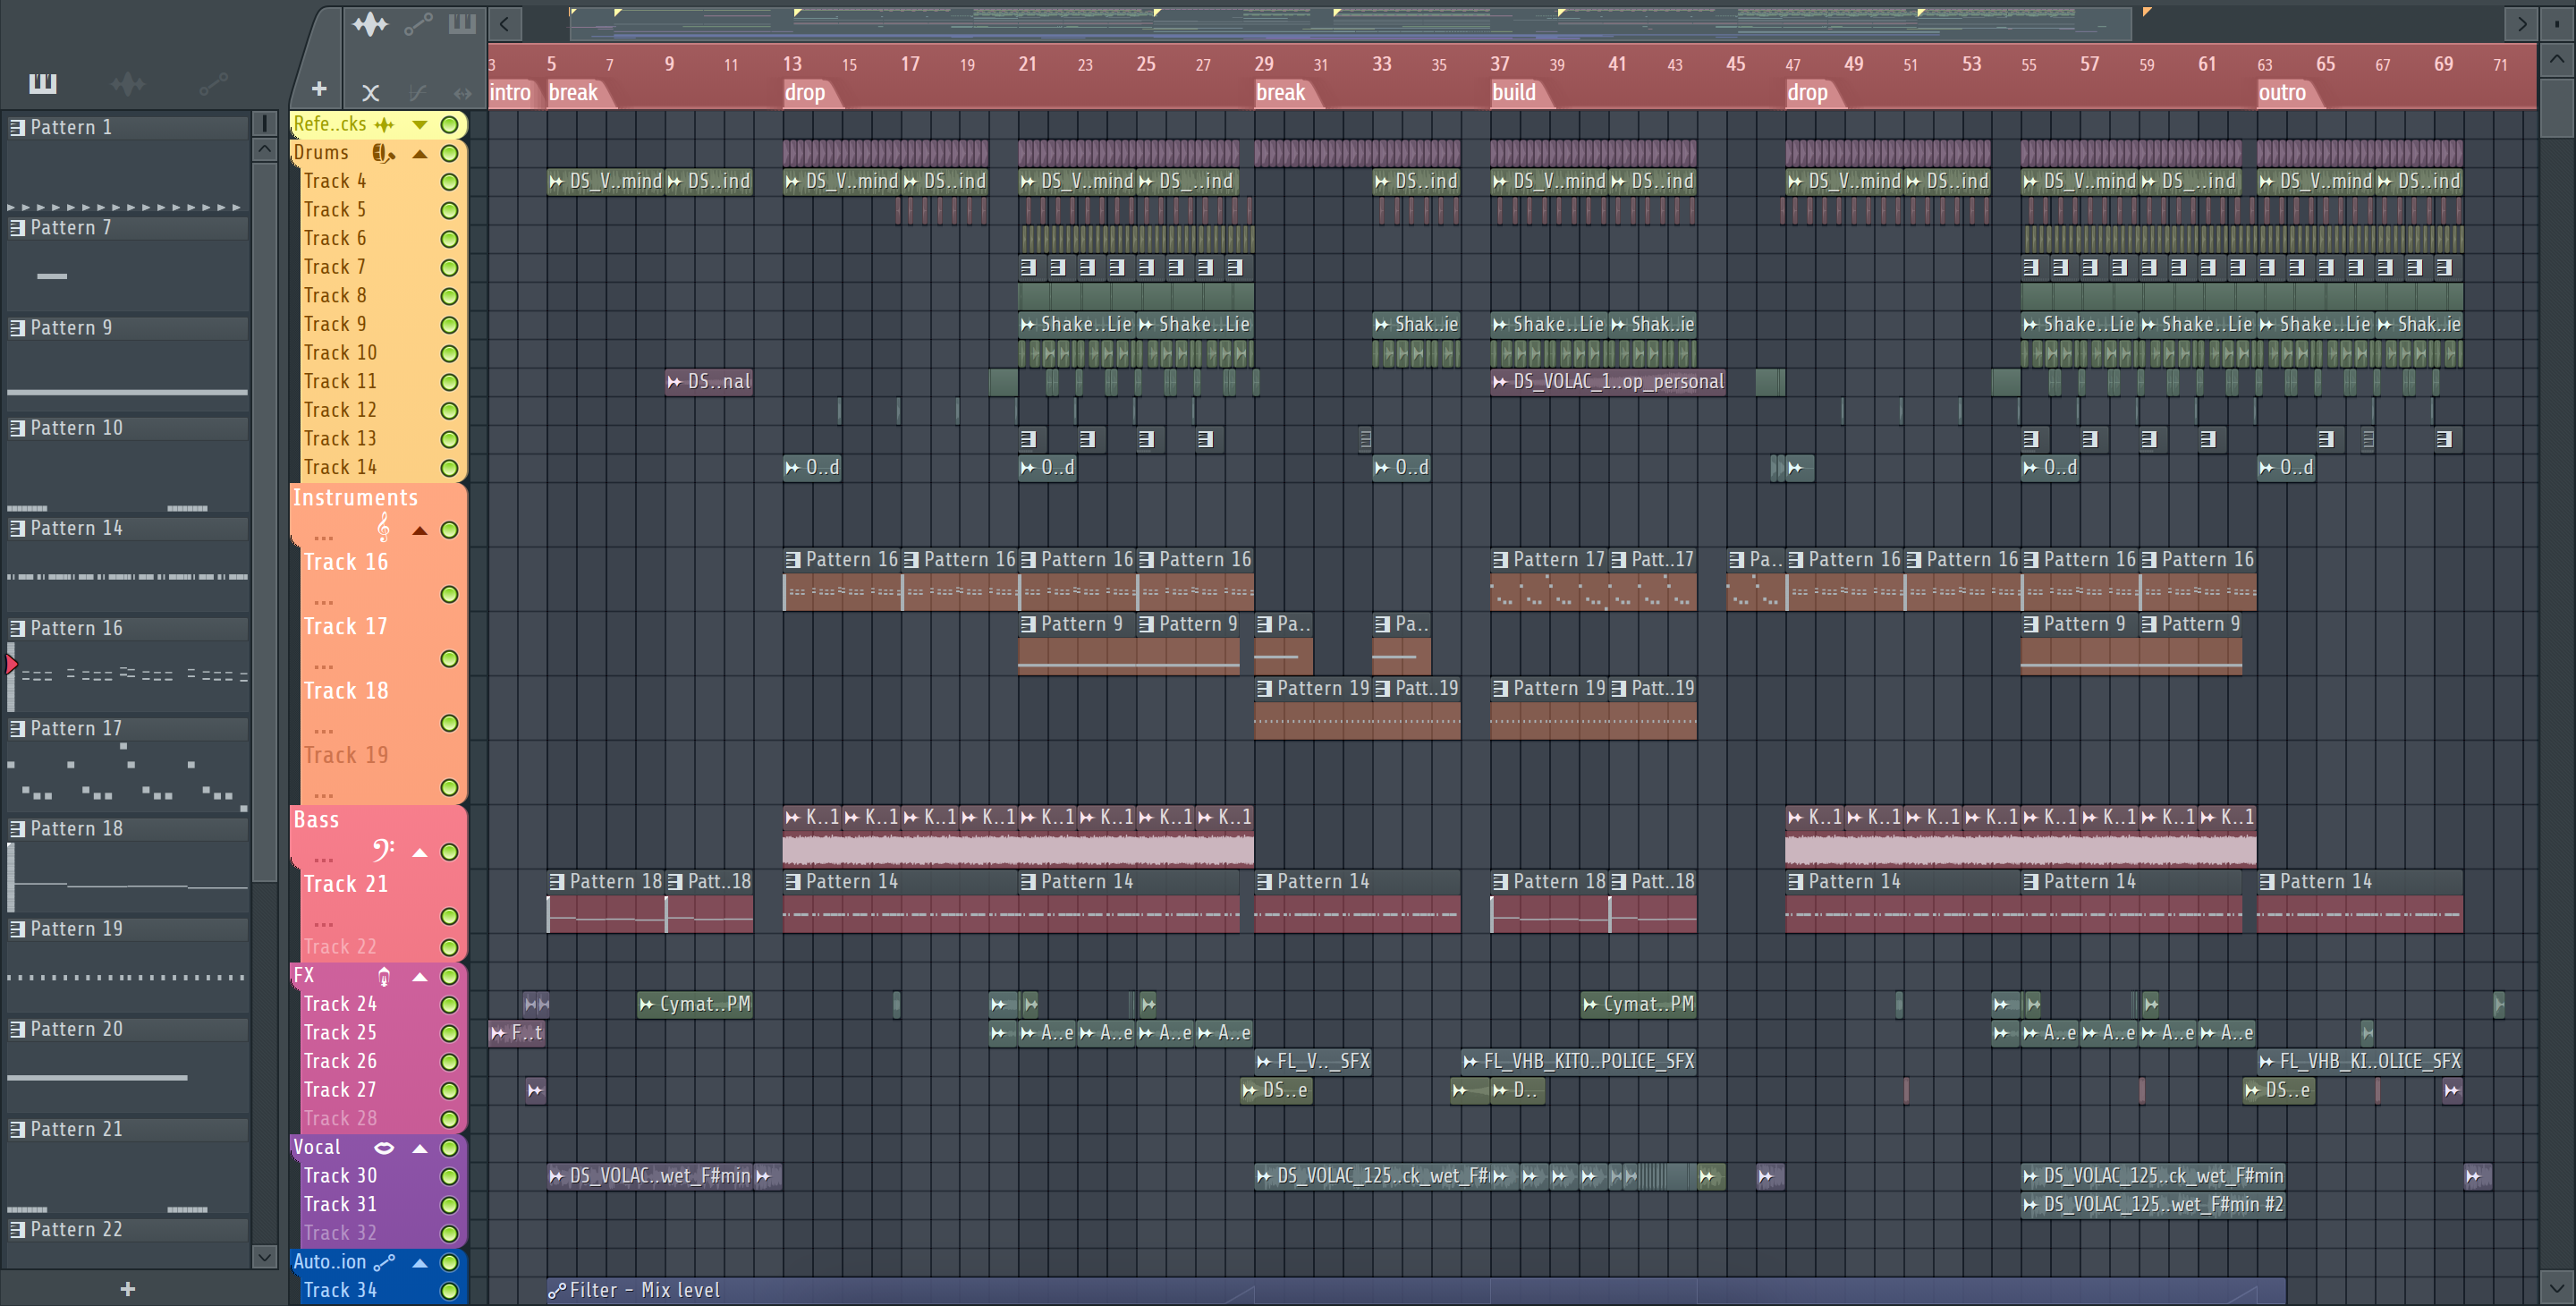Show audio clips in the picker panel
This screenshot has width=2576, height=1306.
click(x=128, y=83)
